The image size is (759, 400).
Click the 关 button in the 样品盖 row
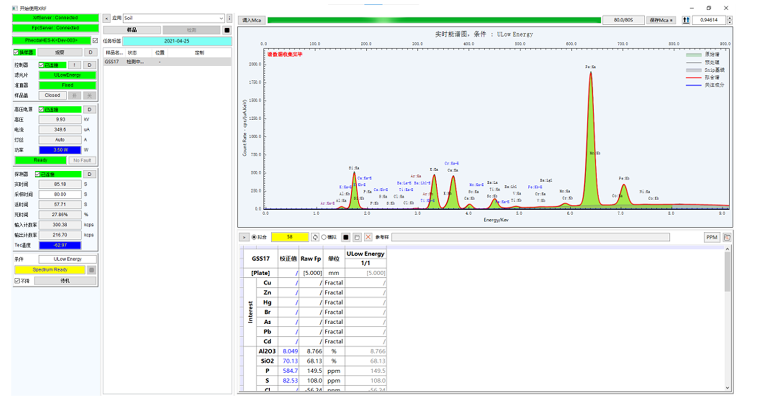[x=90, y=95]
